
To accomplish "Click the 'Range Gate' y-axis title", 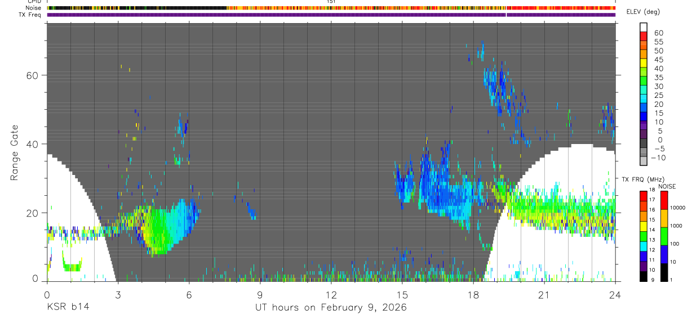I will 14,152.
